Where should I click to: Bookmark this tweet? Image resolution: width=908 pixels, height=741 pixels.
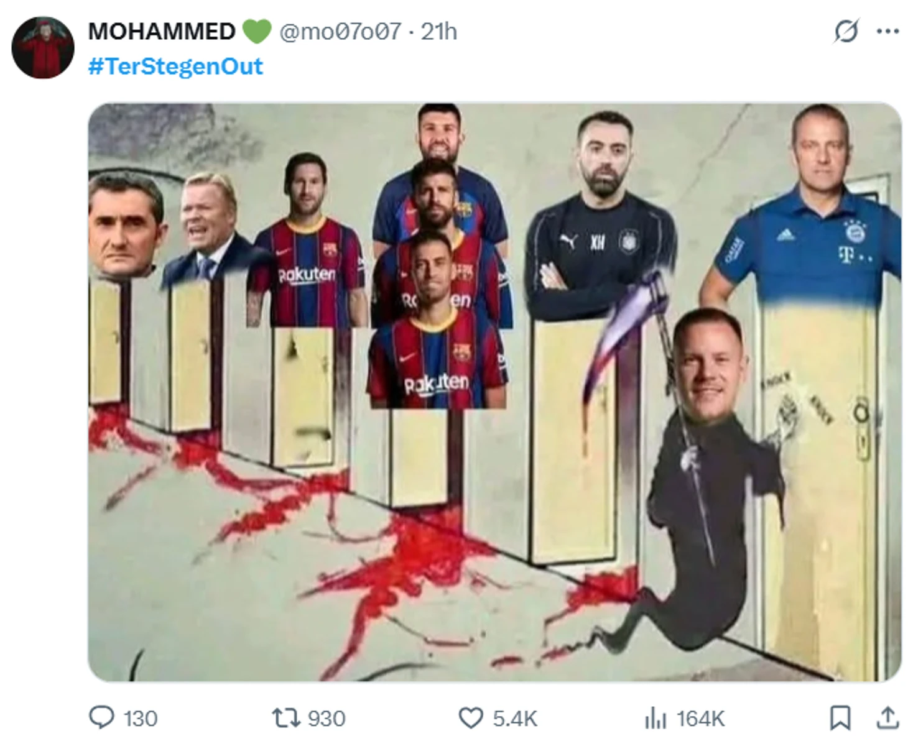click(x=840, y=717)
